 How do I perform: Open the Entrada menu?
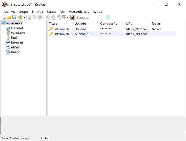(x=38, y=12)
